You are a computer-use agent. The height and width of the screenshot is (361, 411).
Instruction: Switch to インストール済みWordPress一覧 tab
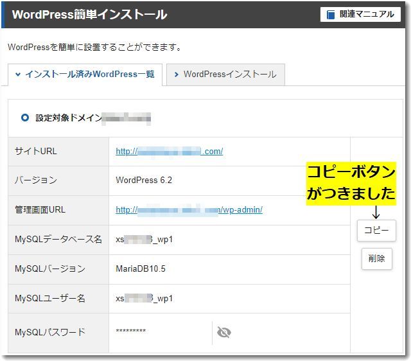[85, 75]
